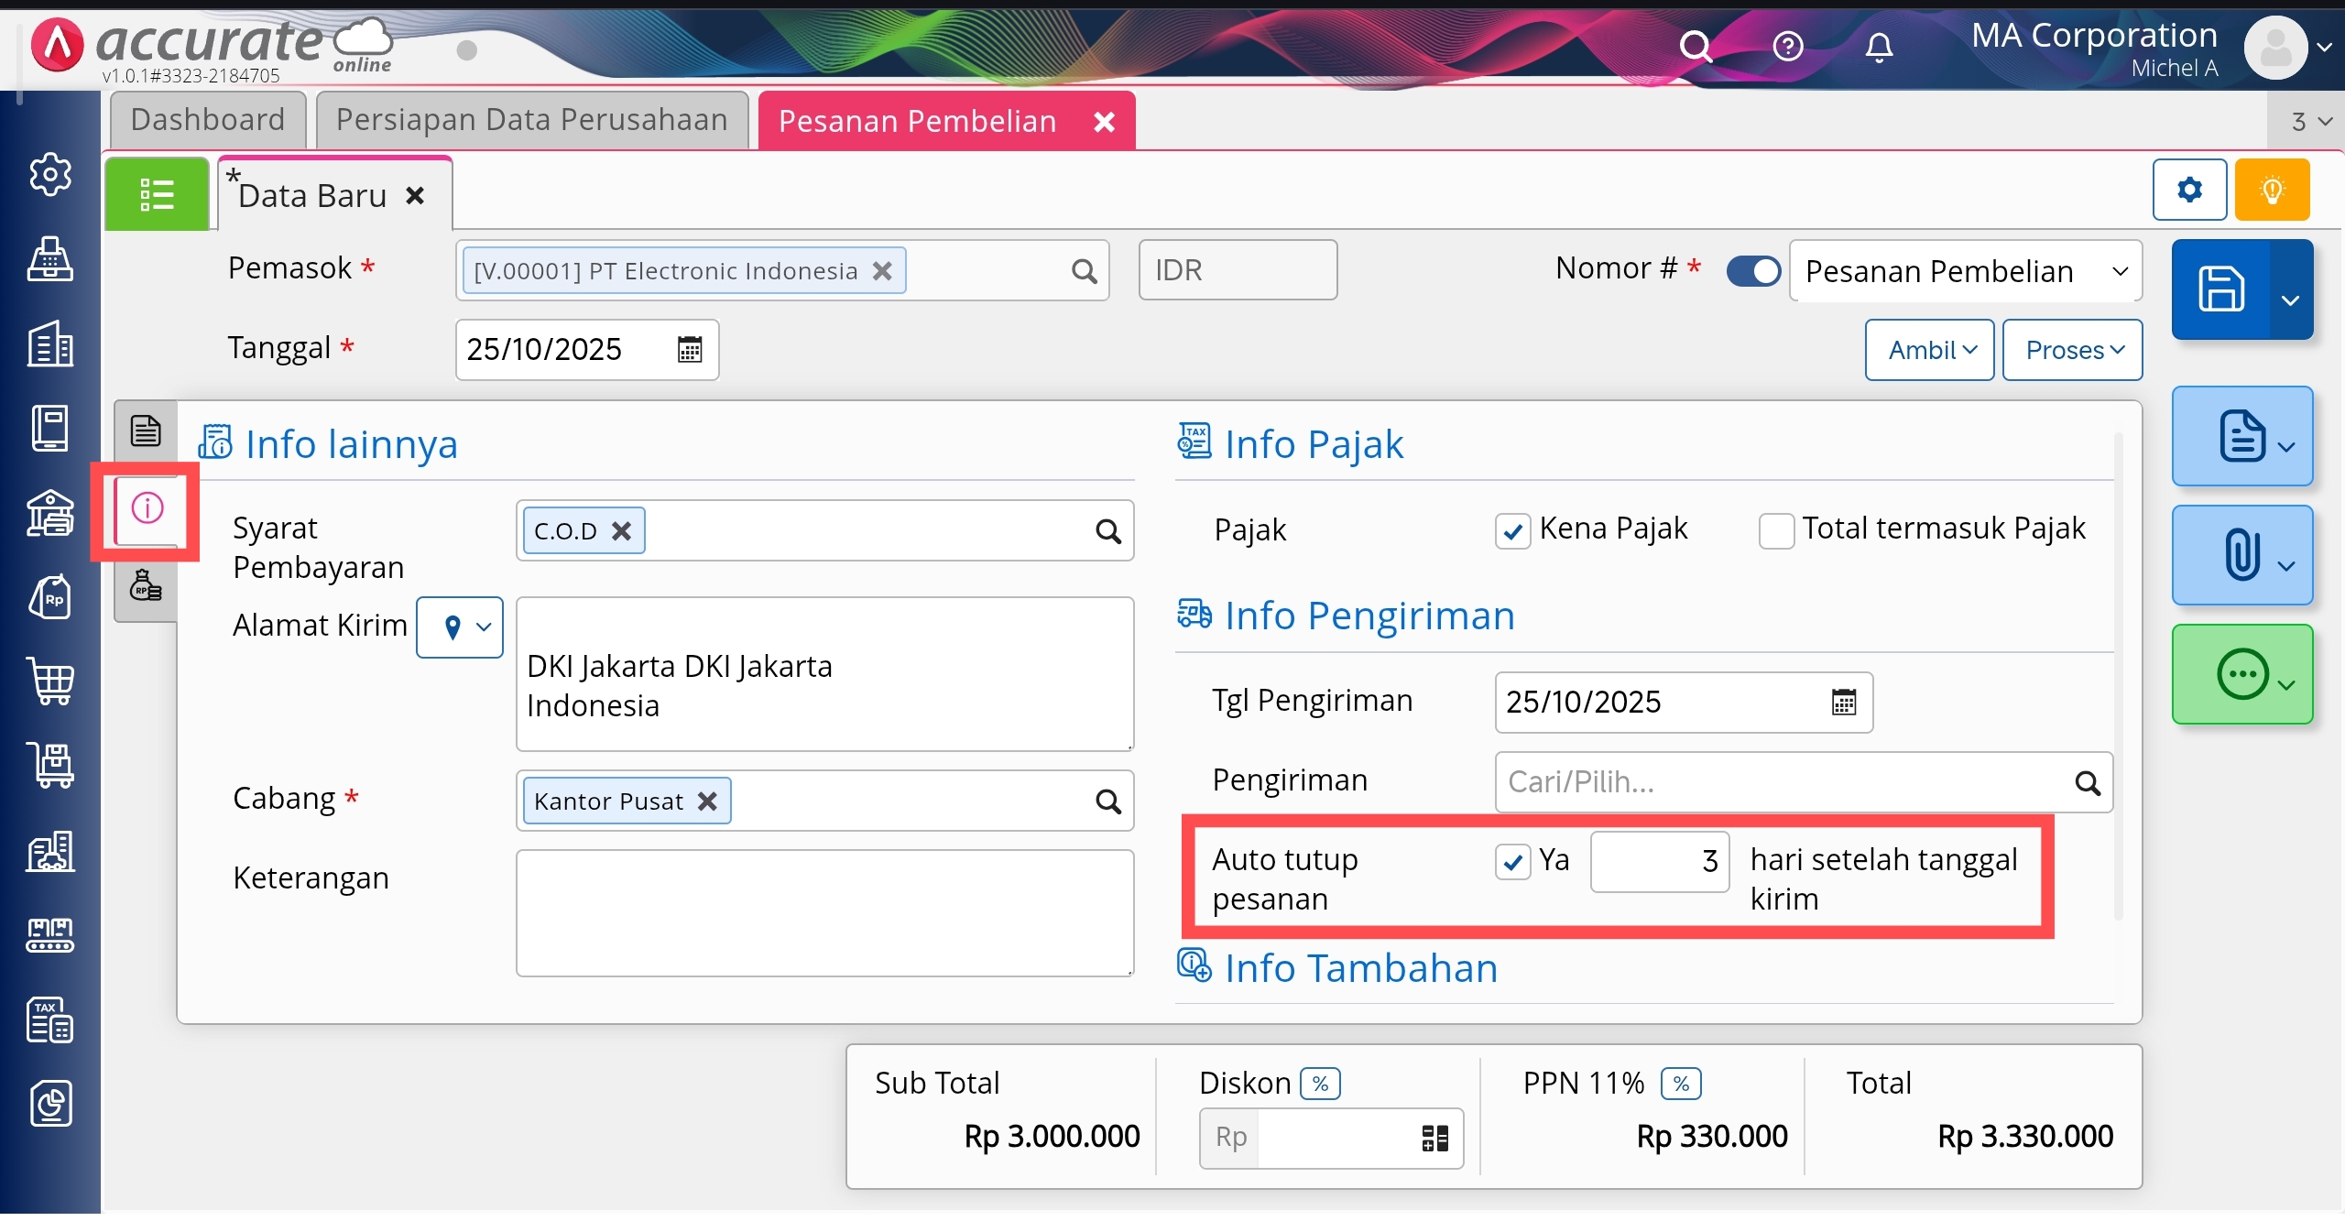Remove C.O.D payment term tag
The height and width of the screenshot is (1221, 2345).
pos(622,531)
